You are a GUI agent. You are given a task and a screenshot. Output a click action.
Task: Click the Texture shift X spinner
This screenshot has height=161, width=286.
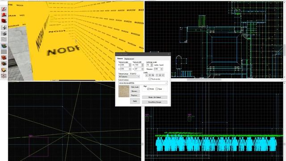[x=143, y=65]
